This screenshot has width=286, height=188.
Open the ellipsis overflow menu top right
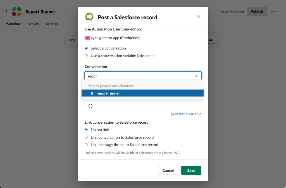tap(273, 11)
